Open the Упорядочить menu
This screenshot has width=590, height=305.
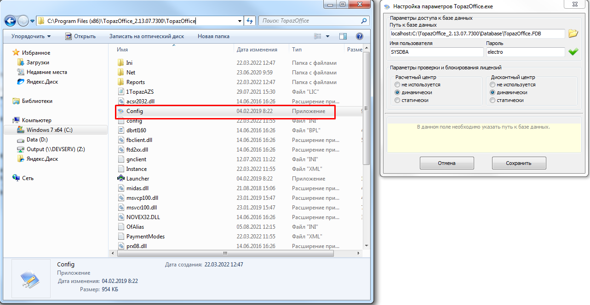coord(31,36)
